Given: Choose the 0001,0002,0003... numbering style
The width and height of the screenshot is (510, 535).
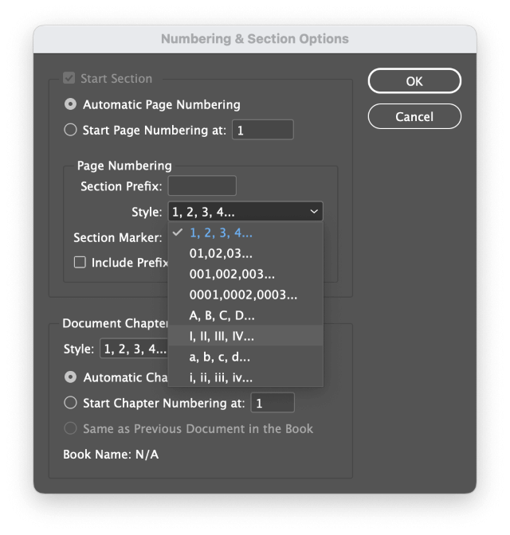Looking at the screenshot, I should tap(243, 295).
